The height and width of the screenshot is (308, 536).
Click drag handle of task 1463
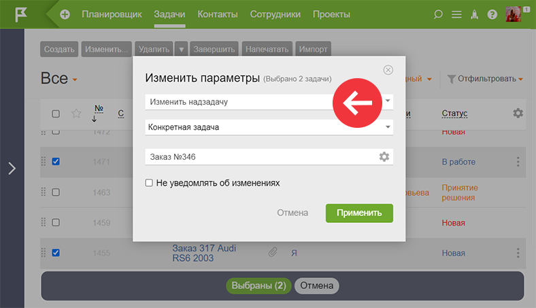coord(44,192)
